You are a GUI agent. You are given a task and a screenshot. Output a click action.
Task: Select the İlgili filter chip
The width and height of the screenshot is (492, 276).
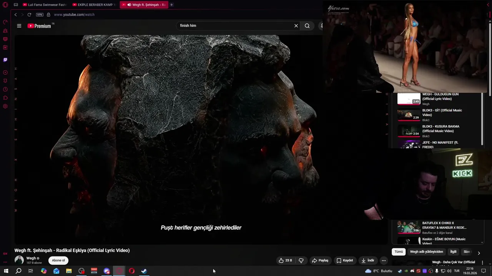coord(453,252)
